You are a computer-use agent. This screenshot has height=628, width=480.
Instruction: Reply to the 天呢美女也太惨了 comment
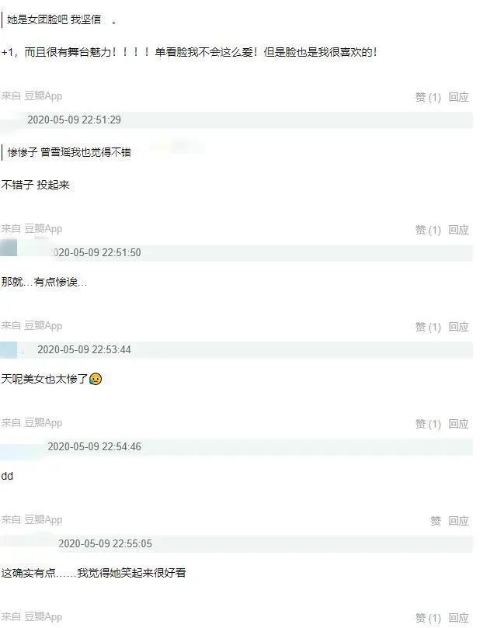click(x=458, y=424)
